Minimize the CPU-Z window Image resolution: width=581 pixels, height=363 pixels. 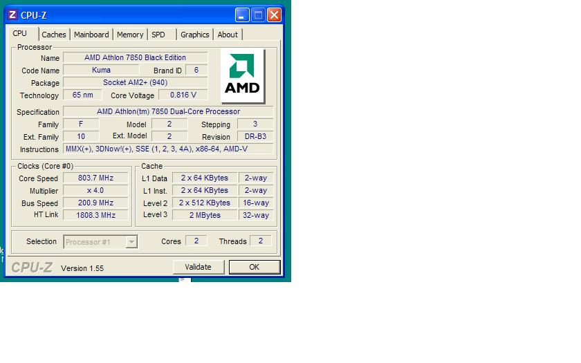click(x=242, y=15)
